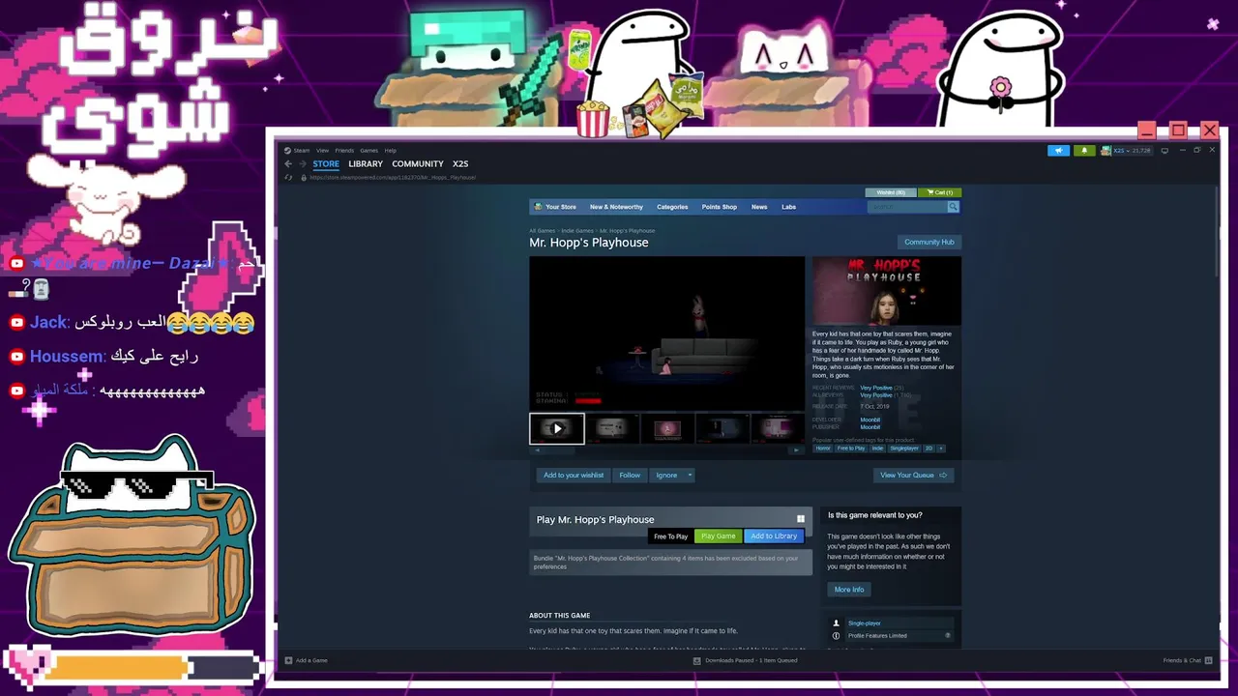Click the X2S account avatar
1238x696 pixels.
pos(1105,151)
